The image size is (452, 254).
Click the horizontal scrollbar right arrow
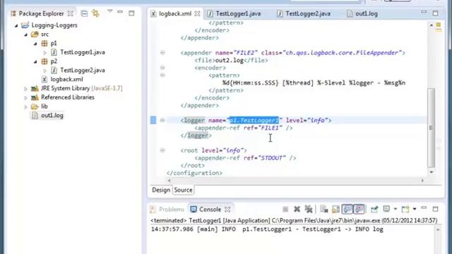(x=422, y=181)
